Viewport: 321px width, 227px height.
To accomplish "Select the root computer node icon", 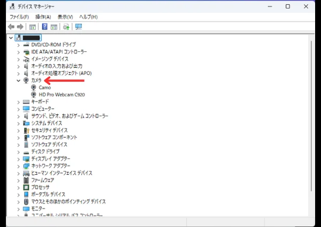I will [18, 37].
